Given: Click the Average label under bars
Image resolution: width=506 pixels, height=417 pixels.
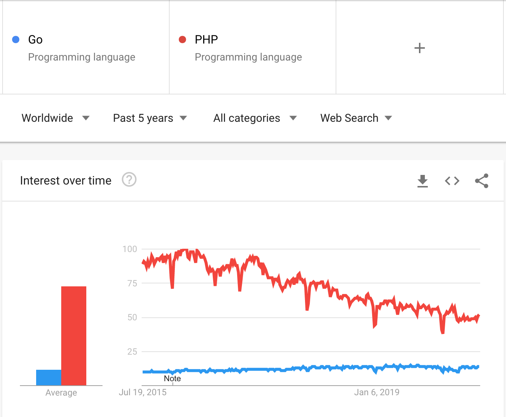Looking at the screenshot, I should [61, 393].
